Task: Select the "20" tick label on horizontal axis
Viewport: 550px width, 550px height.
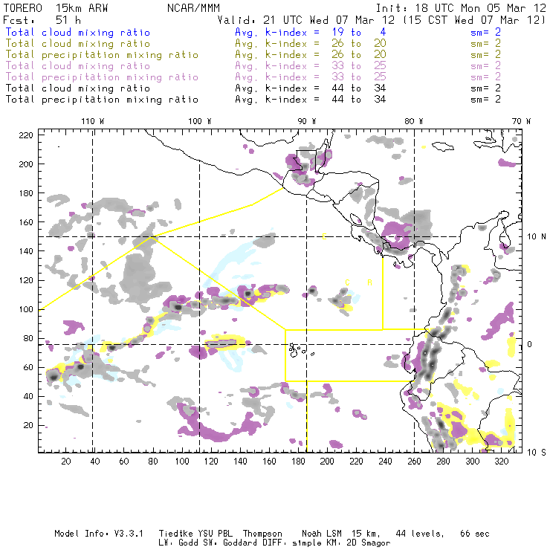Action: tap(66, 462)
